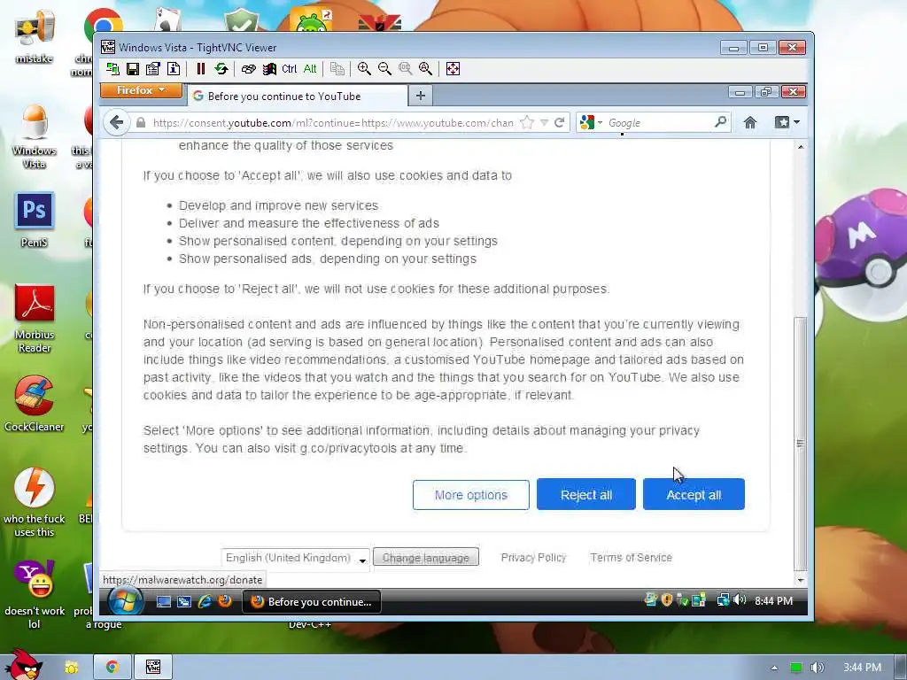This screenshot has height=680, width=907.
Task: Click the scrollbar up arrow in Firefox
Action: (x=801, y=147)
